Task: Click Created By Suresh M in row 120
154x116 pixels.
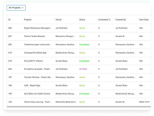Action: (x=120, y=102)
